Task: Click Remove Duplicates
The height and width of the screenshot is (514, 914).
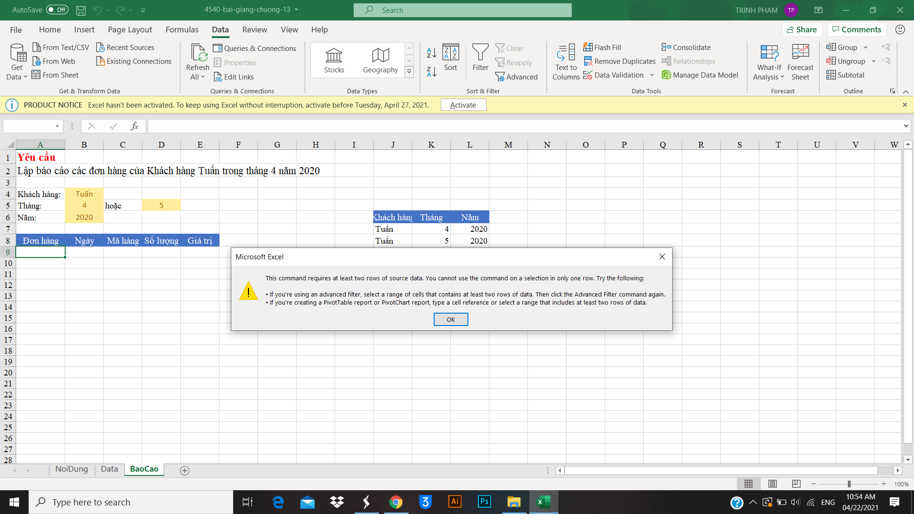Action: 619,61
